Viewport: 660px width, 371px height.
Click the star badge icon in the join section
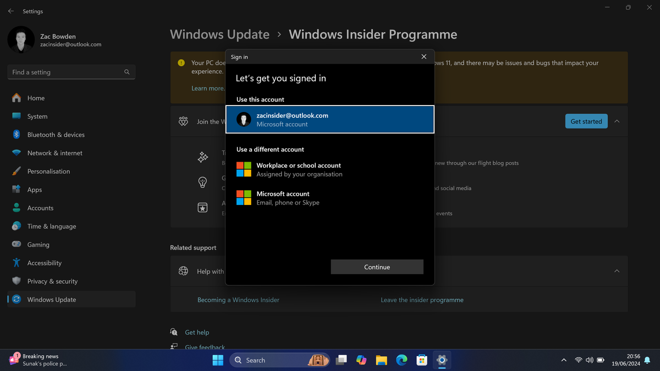tap(202, 207)
